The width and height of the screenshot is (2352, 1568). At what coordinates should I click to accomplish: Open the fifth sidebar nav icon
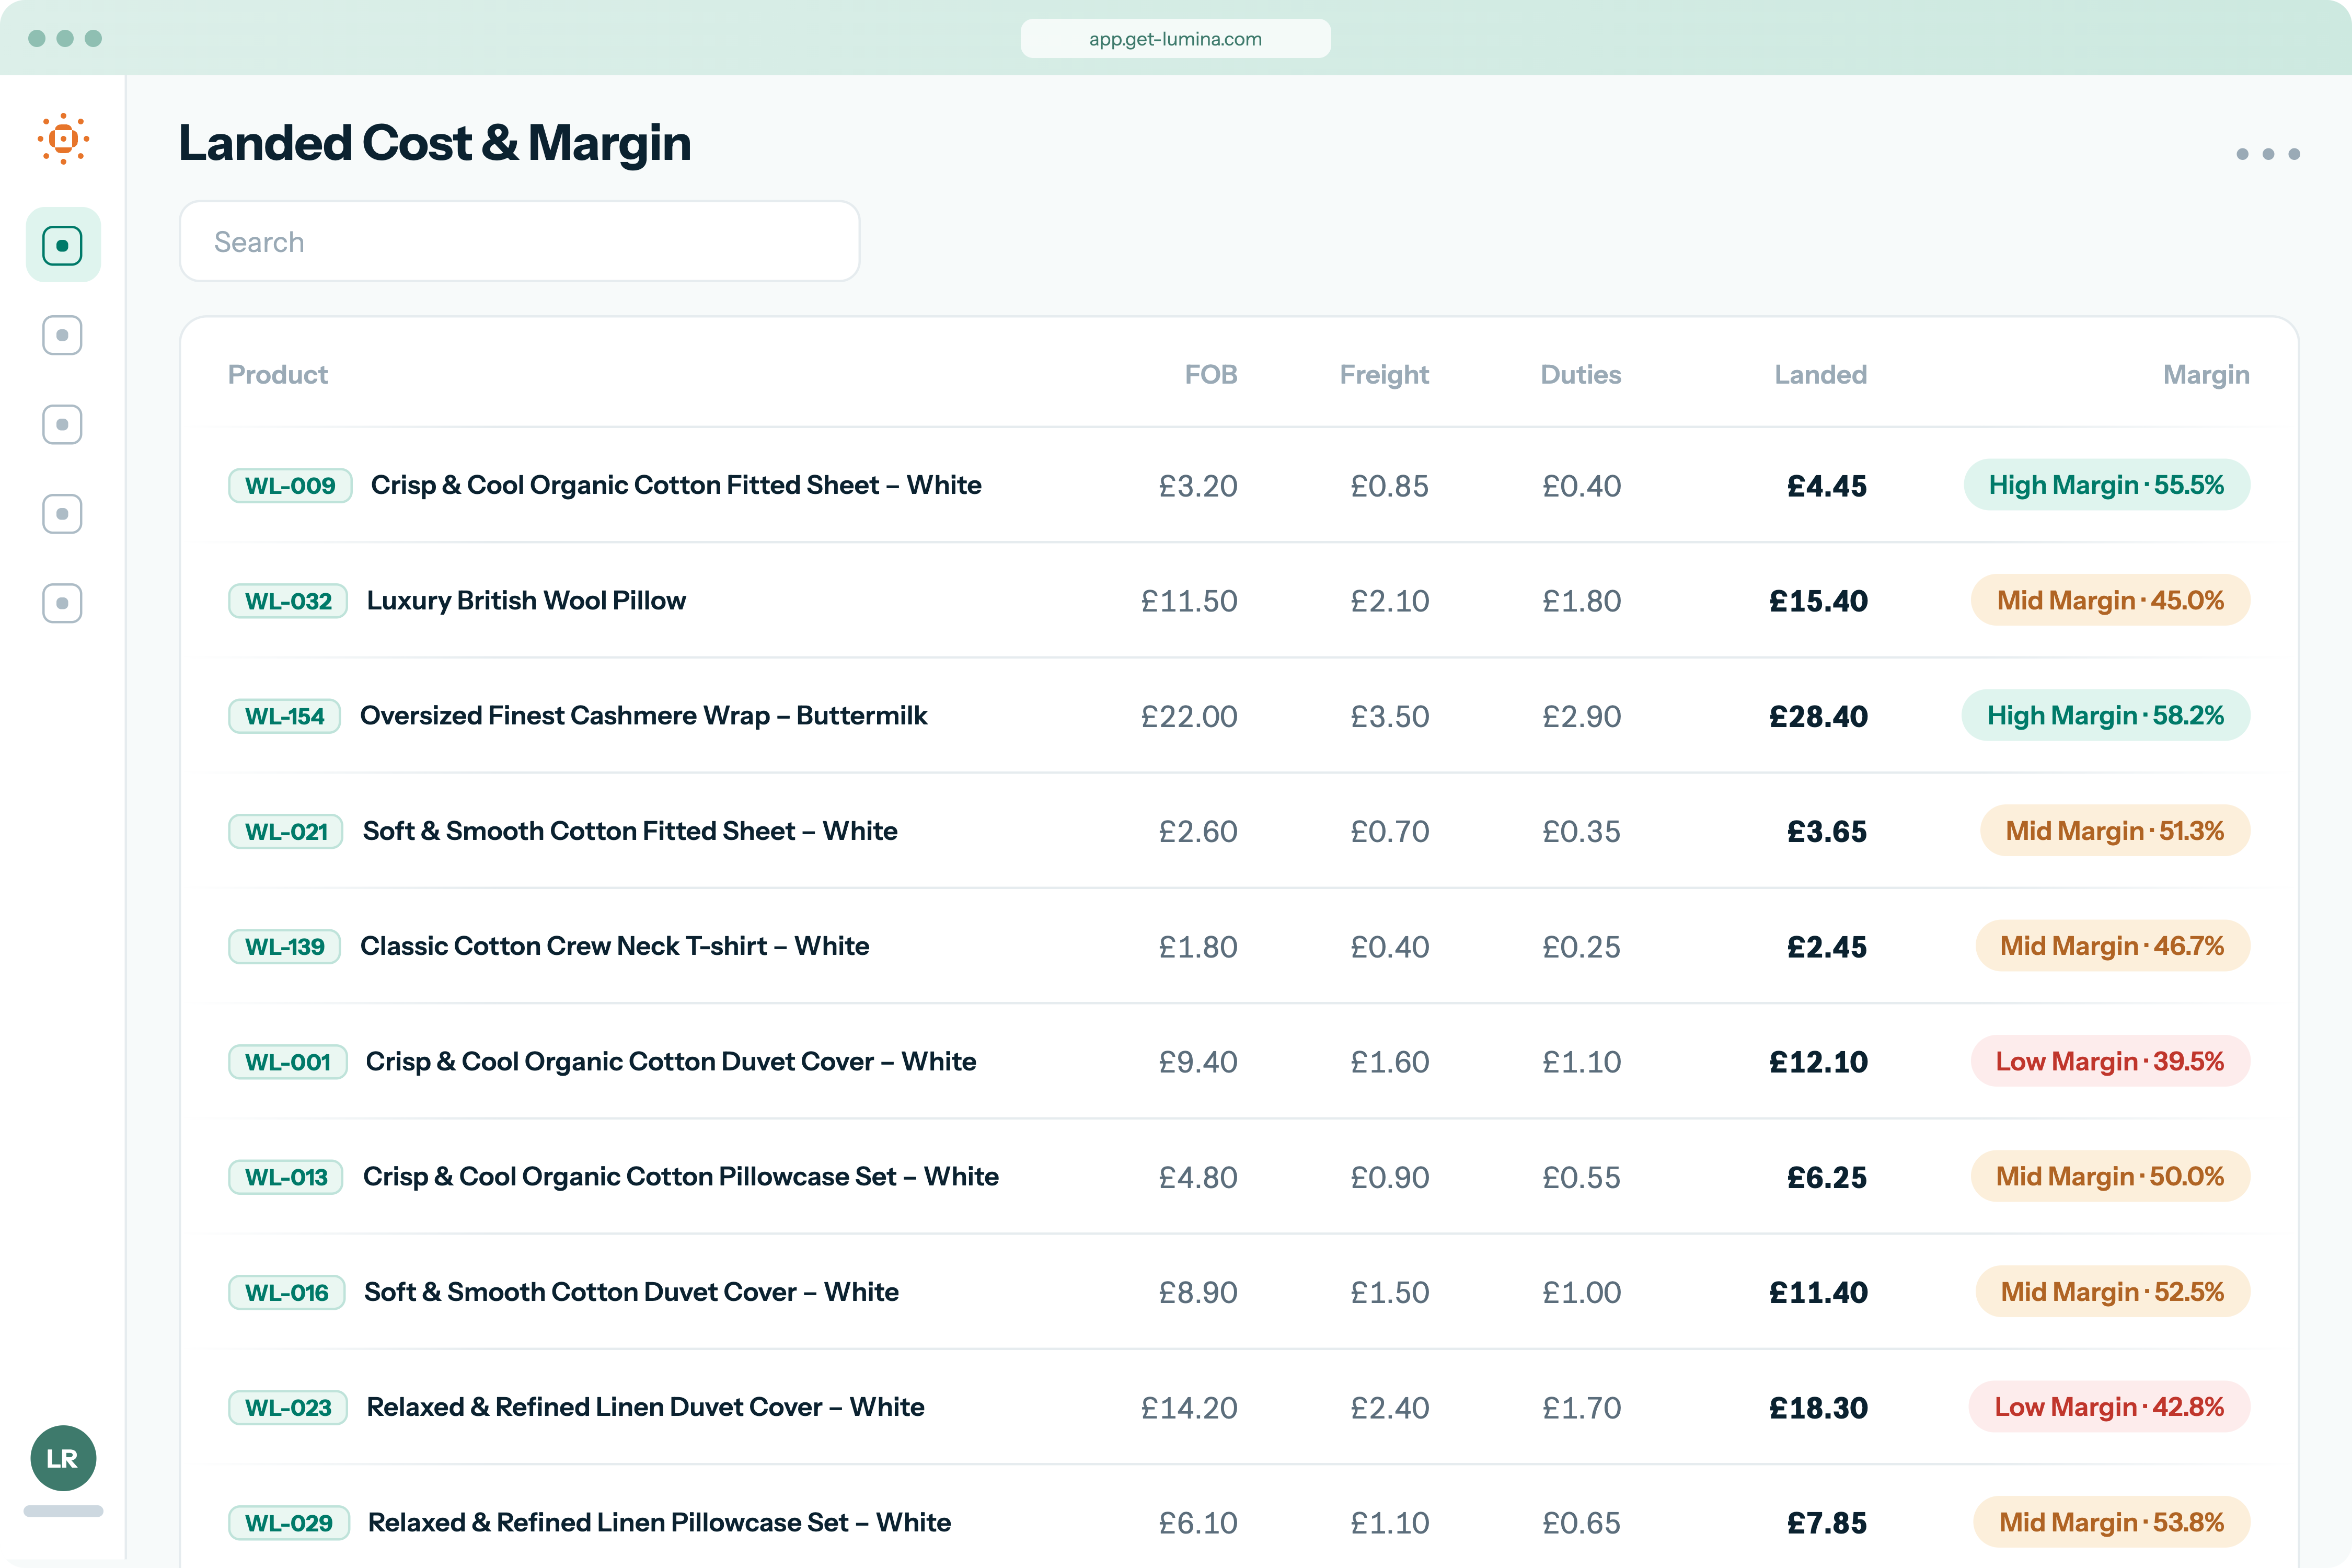[63, 604]
